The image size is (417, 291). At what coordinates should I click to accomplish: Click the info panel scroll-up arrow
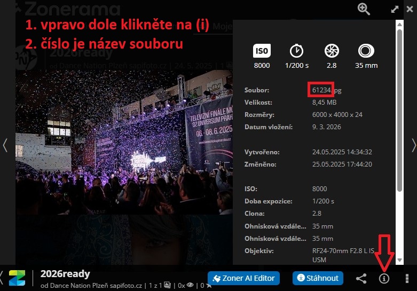[399, 24]
